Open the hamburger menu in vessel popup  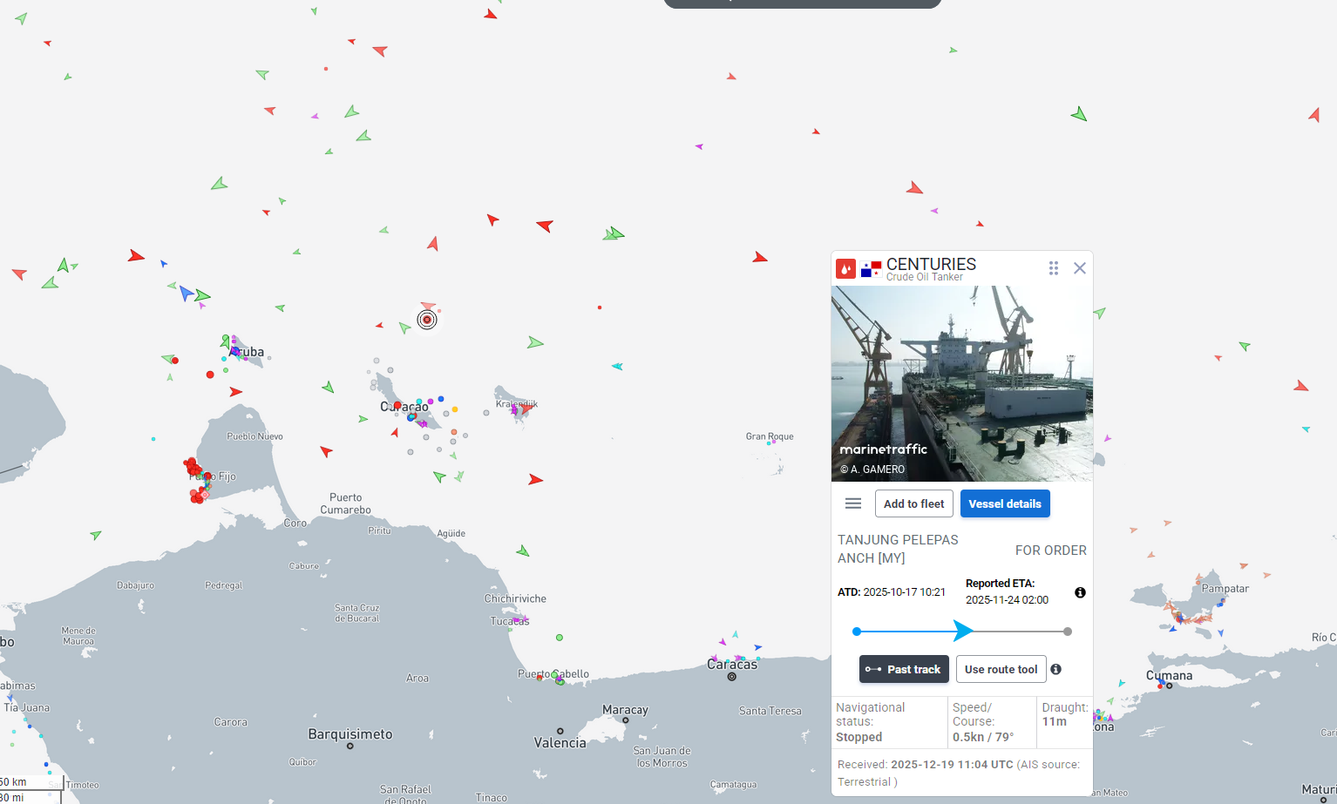point(853,503)
